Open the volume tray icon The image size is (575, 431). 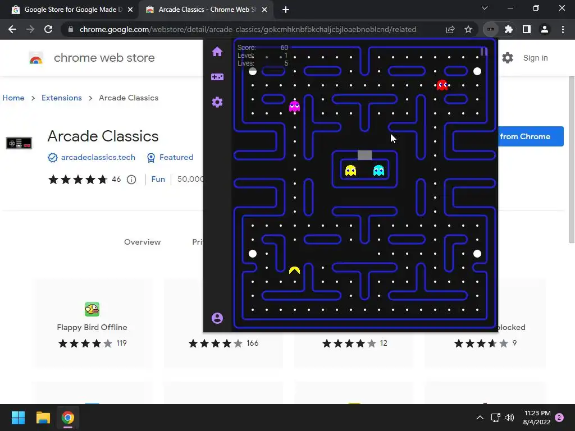point(509,418)
